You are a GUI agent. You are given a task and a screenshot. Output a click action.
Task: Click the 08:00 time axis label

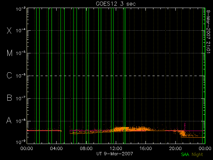pyautogui.click(x=86, y=148)
